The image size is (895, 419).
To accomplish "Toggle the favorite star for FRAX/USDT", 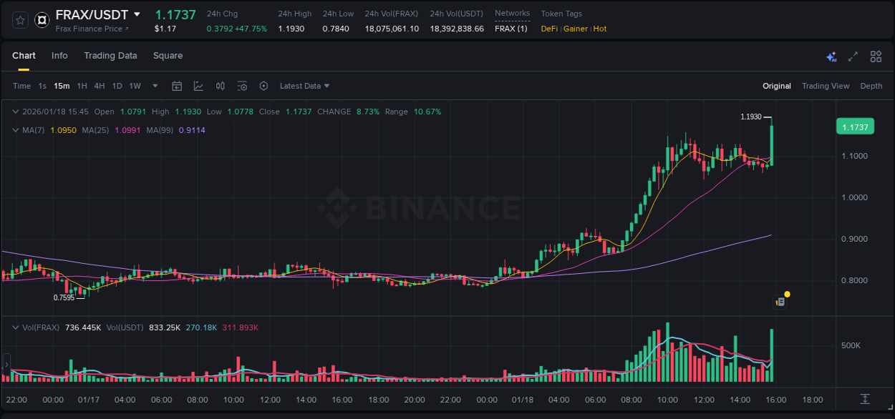I will tap(19, 19).
